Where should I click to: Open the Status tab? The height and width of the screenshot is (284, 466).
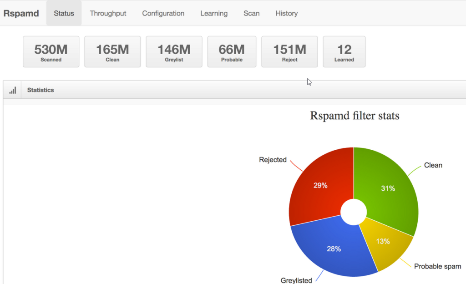point(64,13)
